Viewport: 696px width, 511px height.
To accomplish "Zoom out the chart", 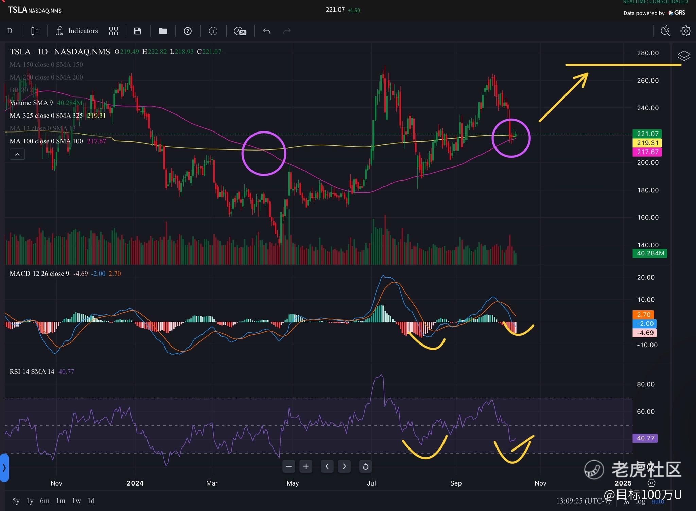I will 289,466.
